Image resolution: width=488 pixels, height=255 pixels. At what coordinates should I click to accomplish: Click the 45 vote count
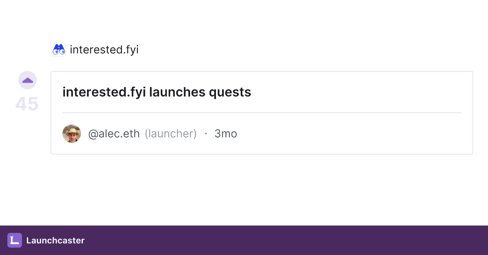[x=27, y=104]
